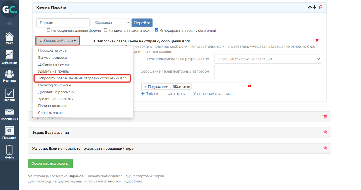The image size is (361, 190).
Task: Open the Обучение sidebar icon
Action: tap(9, 57)
